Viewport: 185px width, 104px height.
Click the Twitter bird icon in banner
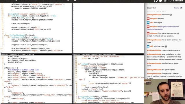coord(161,1)
